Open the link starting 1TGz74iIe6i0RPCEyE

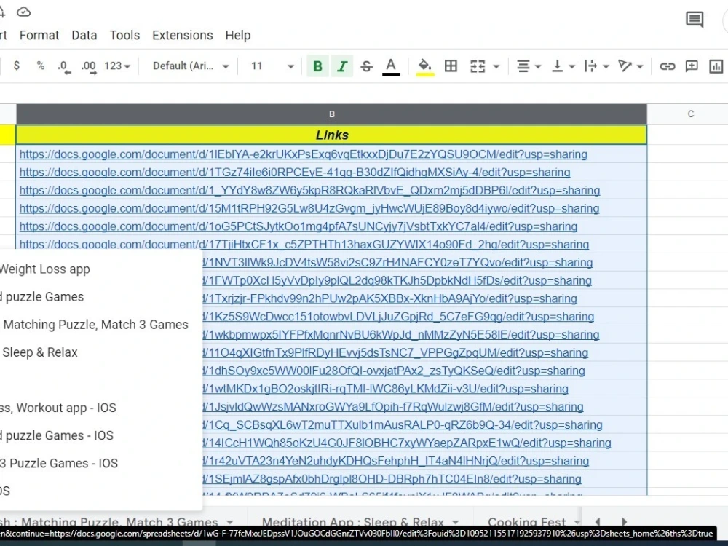click(x=295, y=173)
